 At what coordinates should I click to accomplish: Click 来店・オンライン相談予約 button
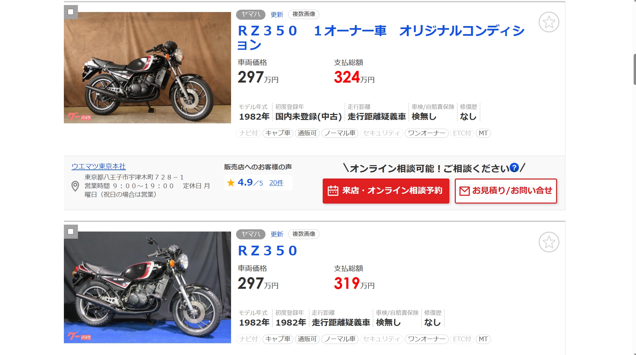point(386,191)
